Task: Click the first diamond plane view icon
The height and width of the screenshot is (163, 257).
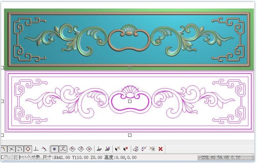Action: coord(73,149)
